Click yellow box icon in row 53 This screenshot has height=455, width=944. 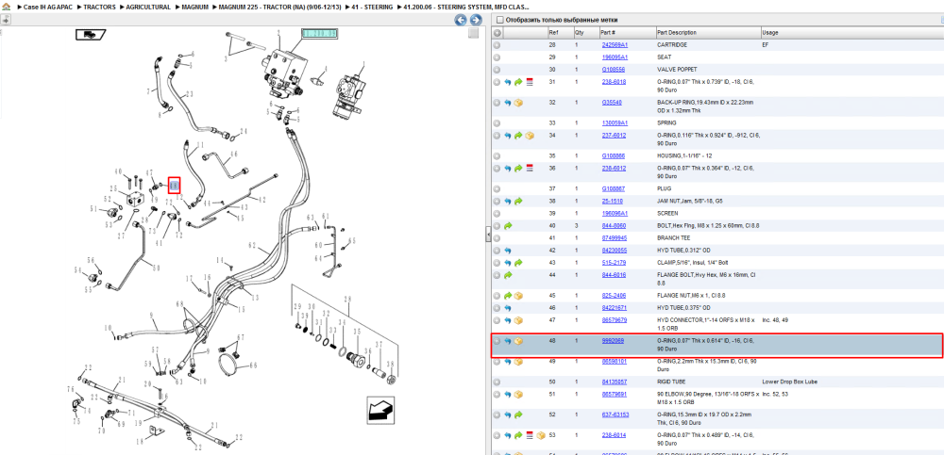tap(541, 435)
